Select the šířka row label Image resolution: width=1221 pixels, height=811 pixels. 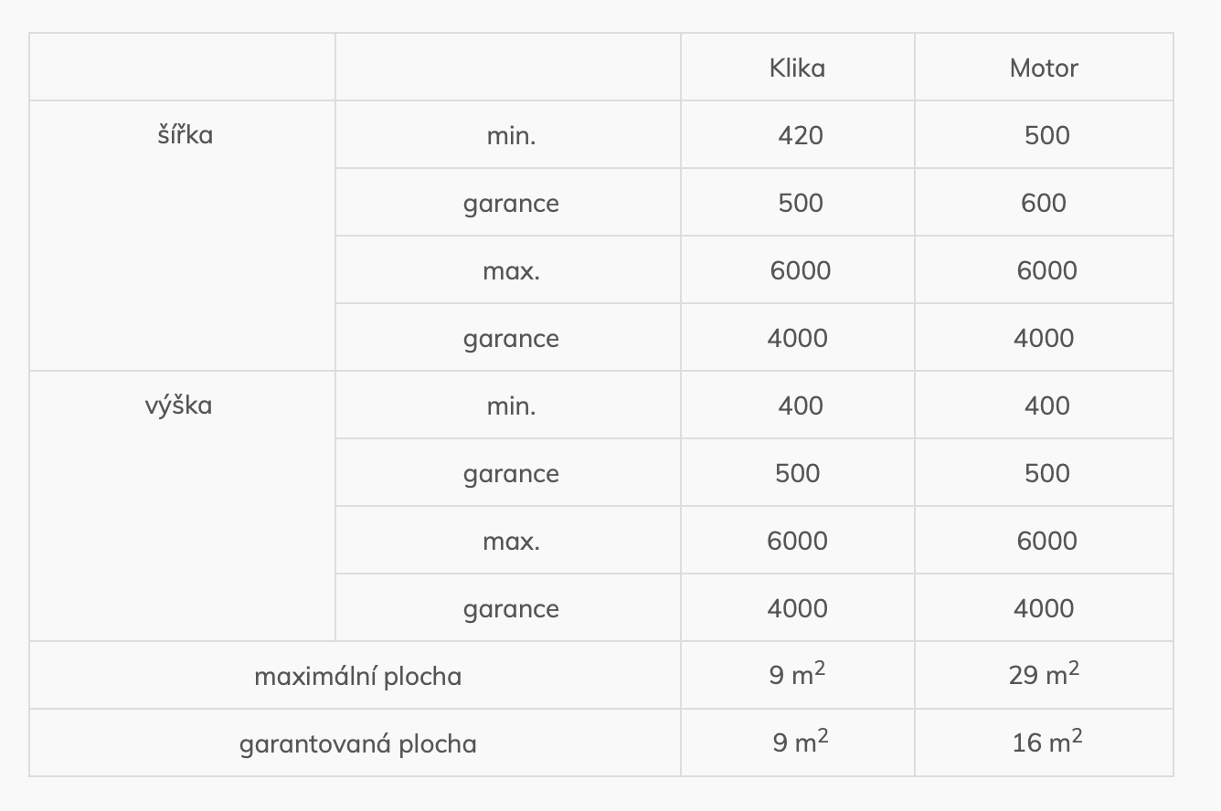point(185,135)
